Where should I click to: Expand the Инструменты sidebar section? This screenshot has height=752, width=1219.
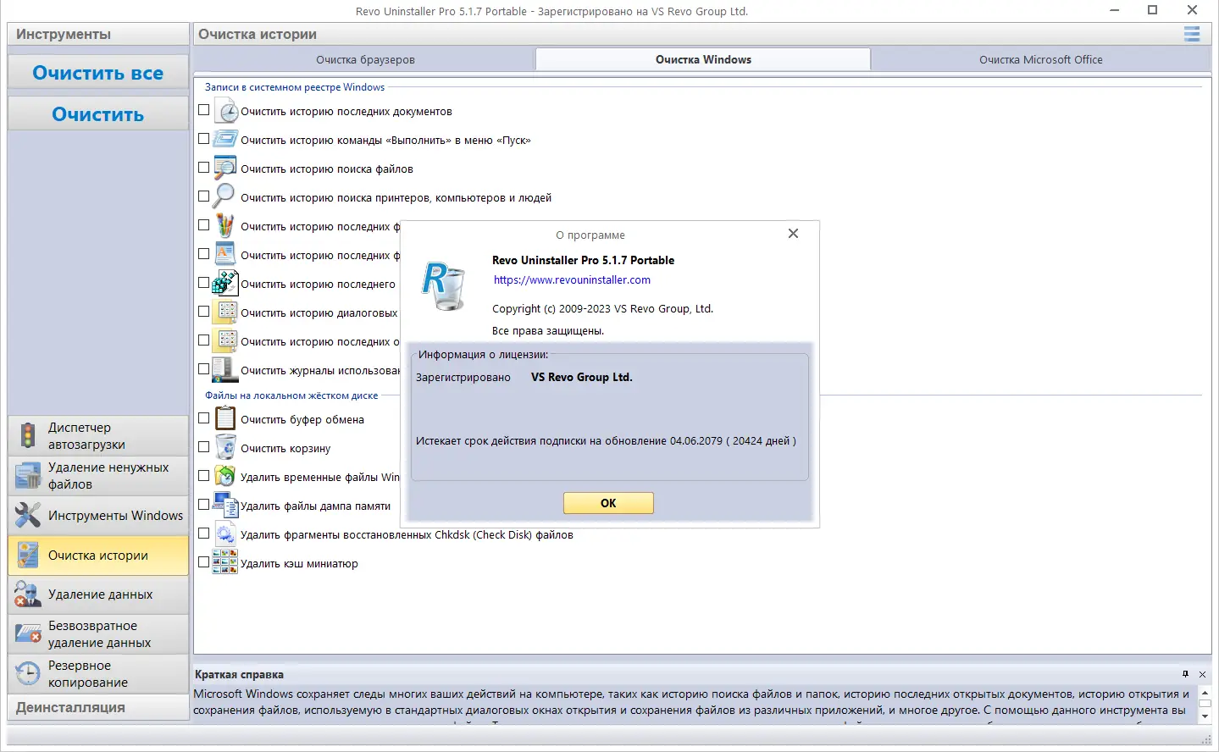[x=98, y=34]
